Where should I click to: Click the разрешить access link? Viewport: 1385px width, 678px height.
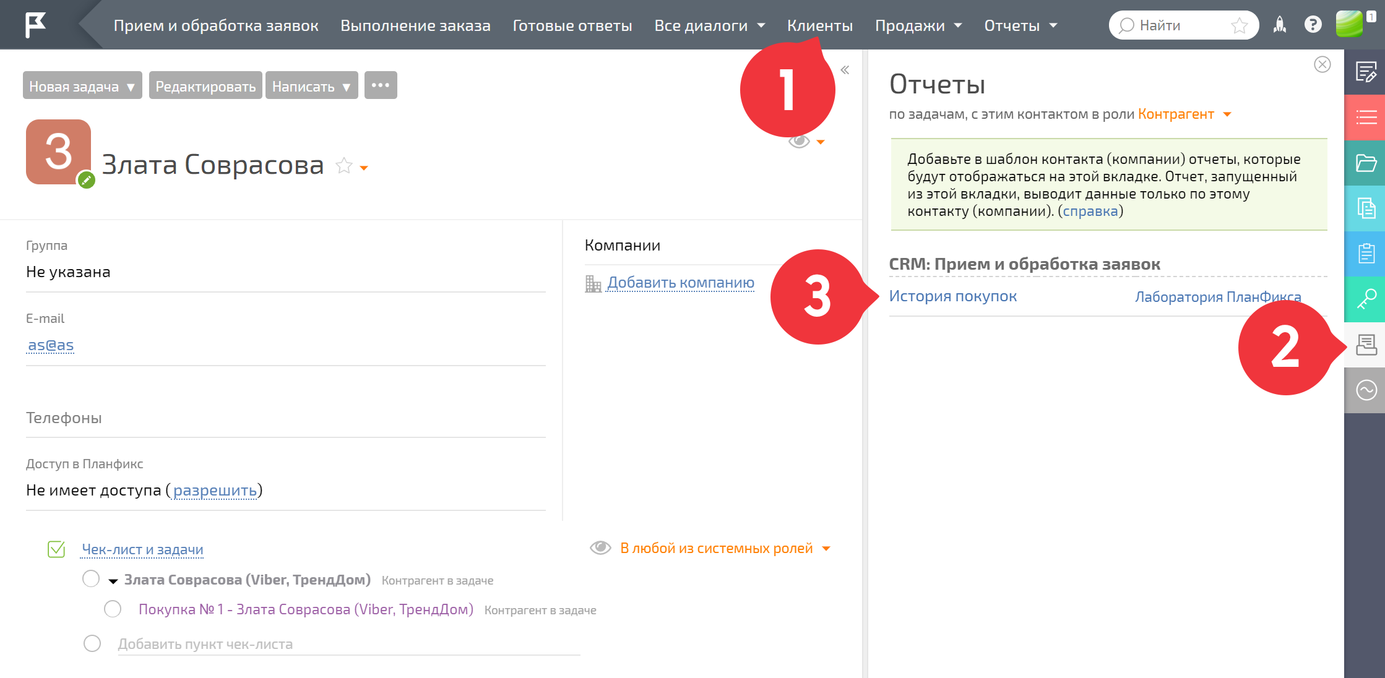[215, 491]
